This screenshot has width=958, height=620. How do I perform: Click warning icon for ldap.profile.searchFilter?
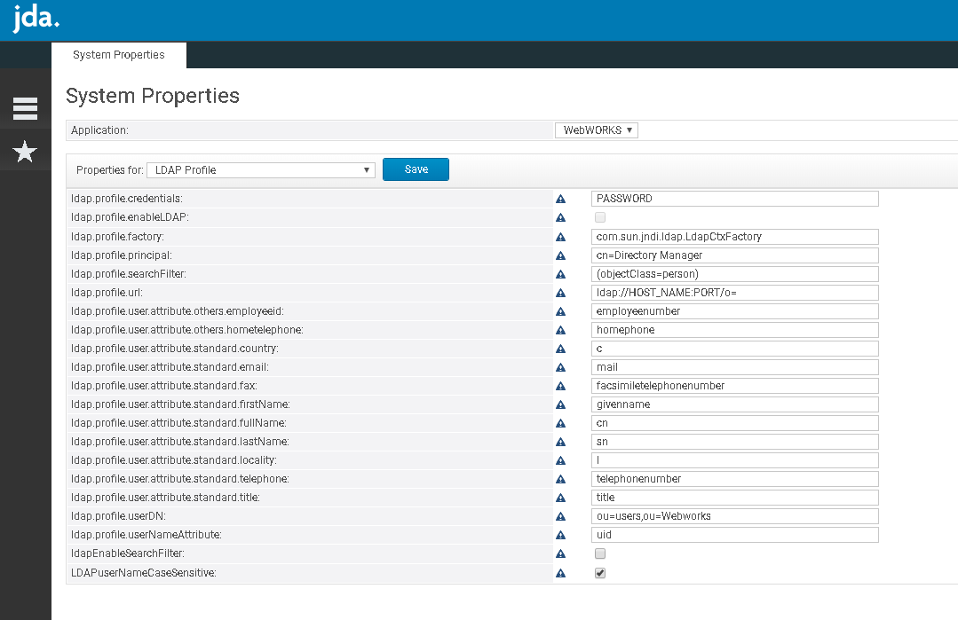pyautogui.click(x=560, y=275)
